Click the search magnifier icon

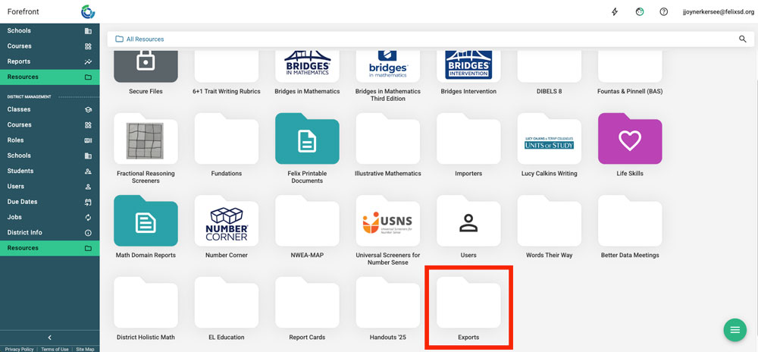(742, 39)
